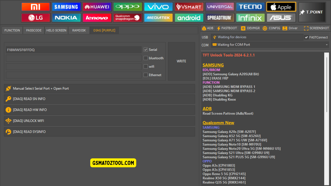Open the COM port dropdown
The height and width of the screenshot is (186, 331).
pyautogui.click(x=326, y=45)
